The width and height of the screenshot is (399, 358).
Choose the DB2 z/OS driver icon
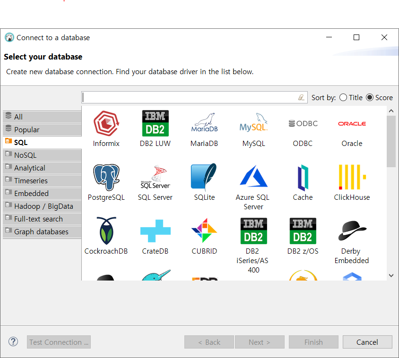point(303,231)
